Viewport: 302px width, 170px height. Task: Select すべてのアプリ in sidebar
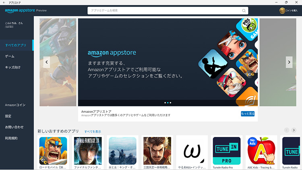pos(17,45)
